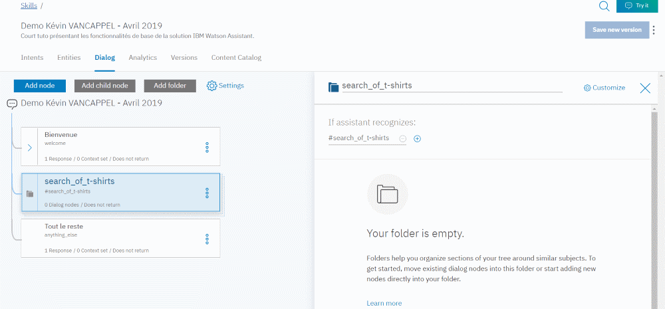
Task: Open dialog Settings gear link
Action: [x=225, y=86]
